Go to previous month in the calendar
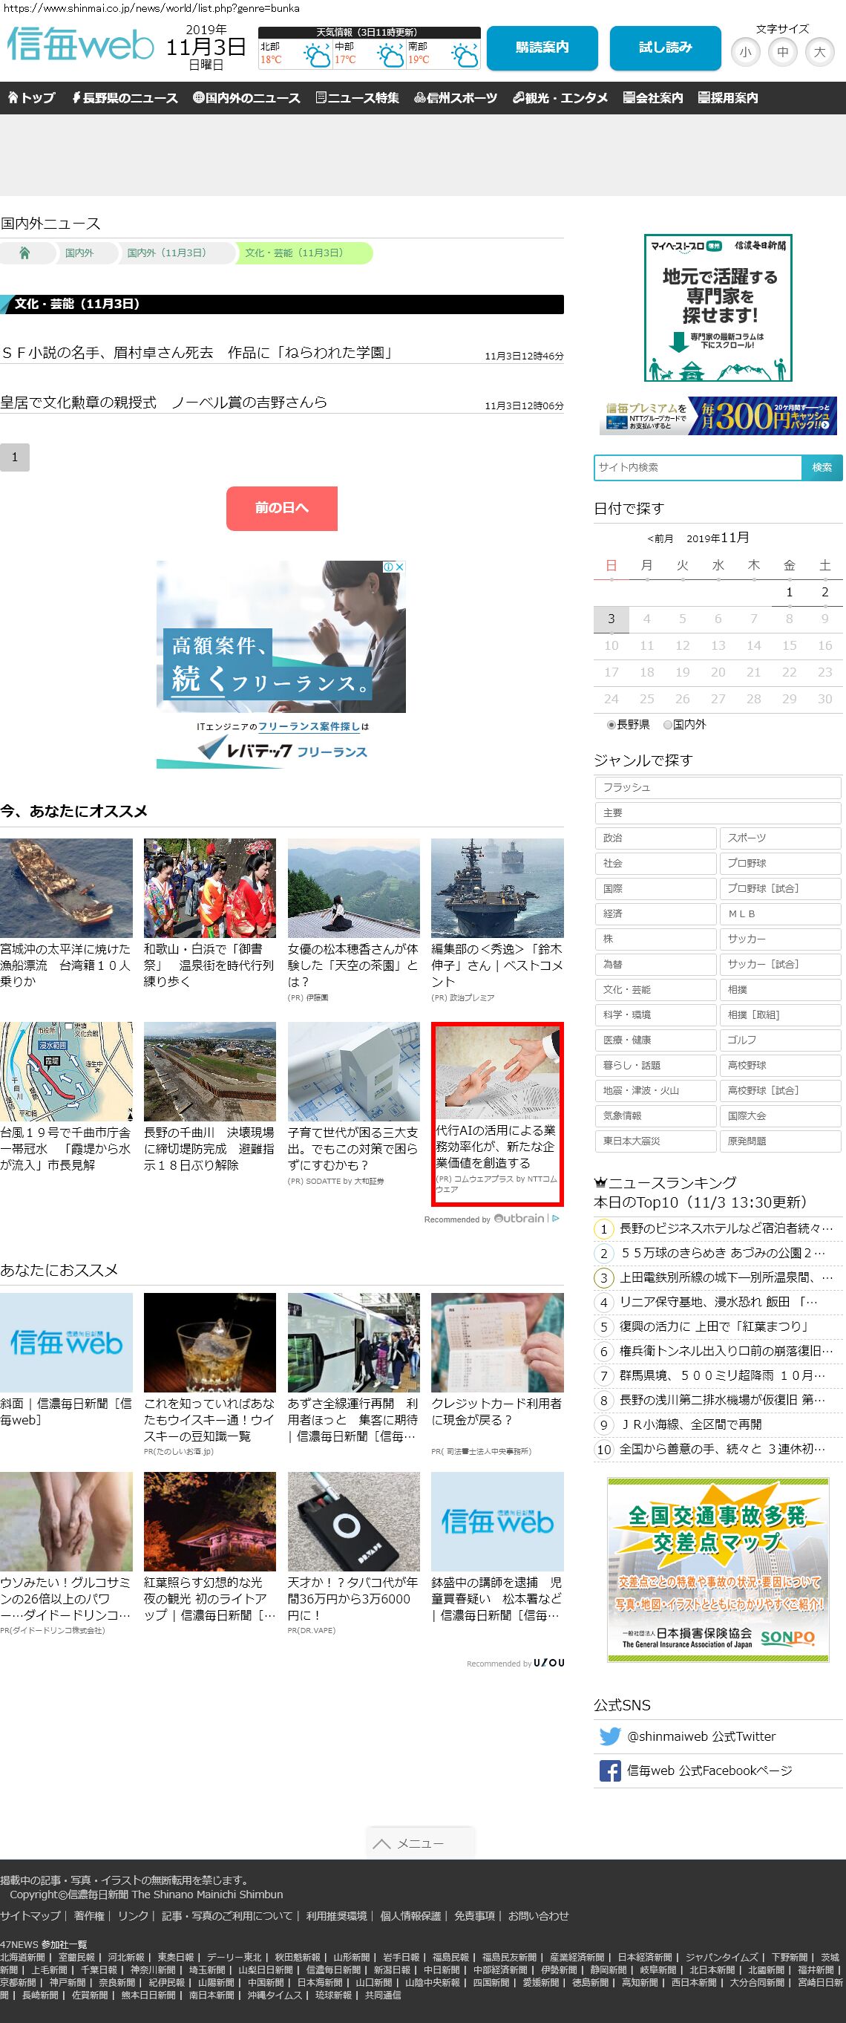The image size is (846, 2023). point(660,538)
